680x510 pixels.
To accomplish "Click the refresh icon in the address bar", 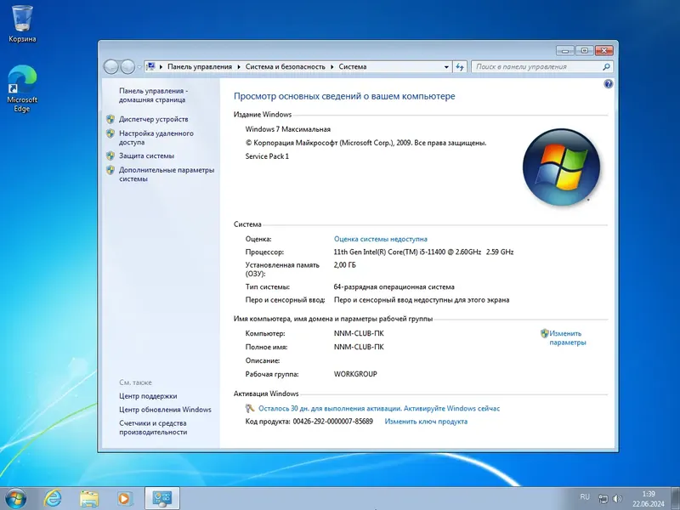I will click(x=460, y=66).
